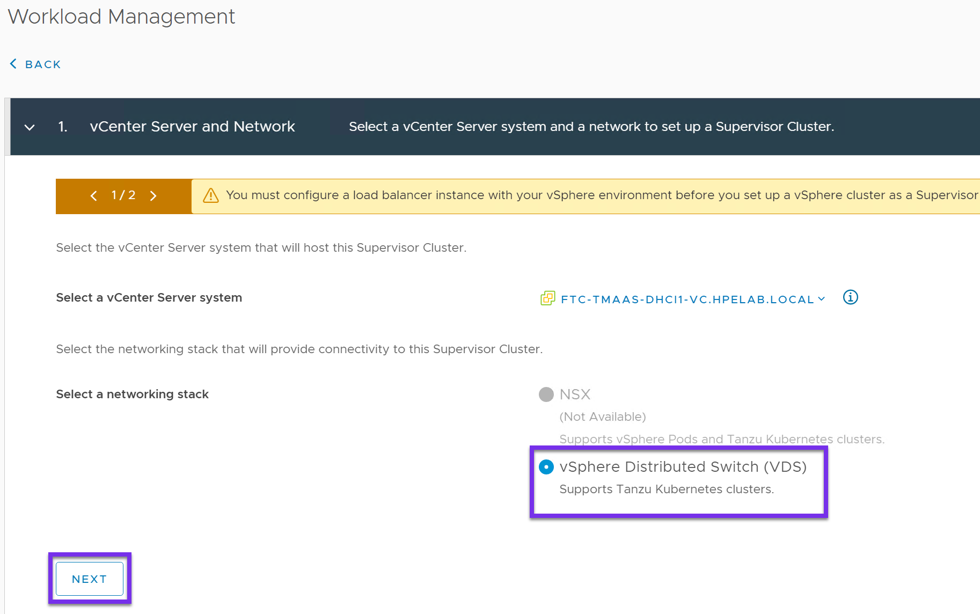This screenshot has height=614, width=980.
Task: Click the NSX option label
Action: point(575,394)
